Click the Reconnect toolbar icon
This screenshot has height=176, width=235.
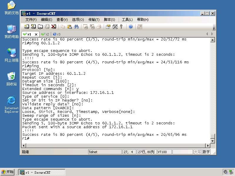click(47, 27)
